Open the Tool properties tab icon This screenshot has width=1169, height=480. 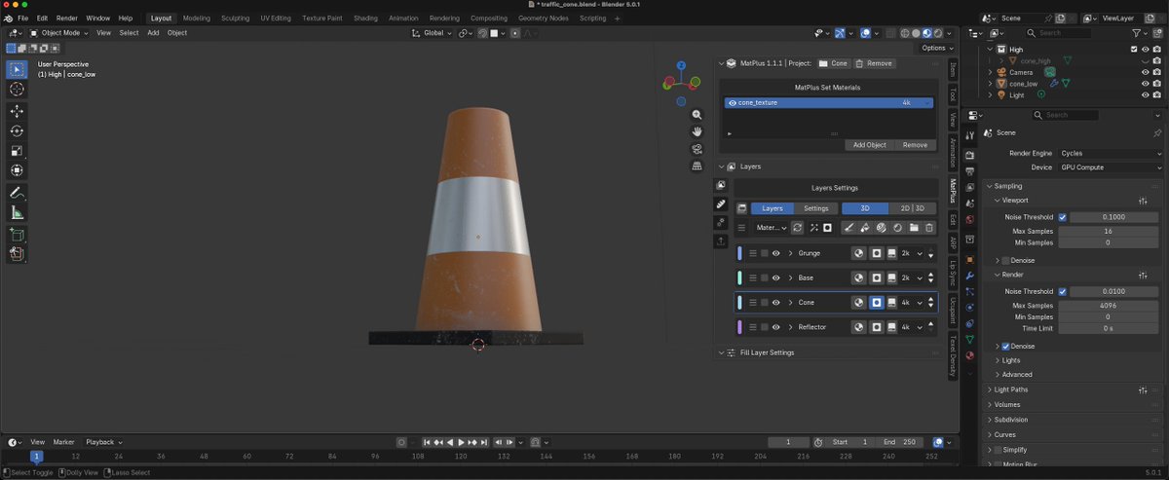969,135
